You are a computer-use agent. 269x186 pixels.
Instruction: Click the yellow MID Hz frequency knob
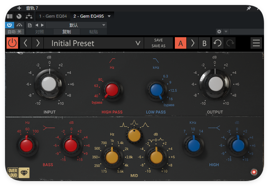pos(112,157)
